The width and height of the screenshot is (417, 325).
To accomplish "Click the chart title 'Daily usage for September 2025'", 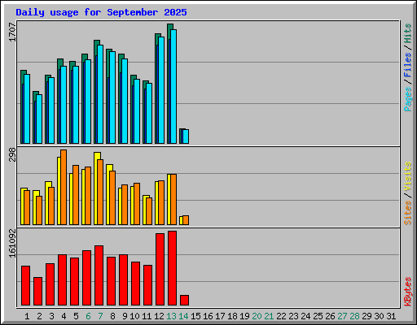I will click(x=101, y=12).
